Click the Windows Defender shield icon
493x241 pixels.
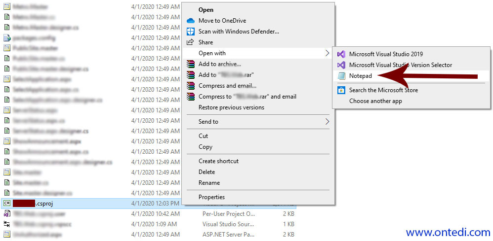tap(191, 32)
